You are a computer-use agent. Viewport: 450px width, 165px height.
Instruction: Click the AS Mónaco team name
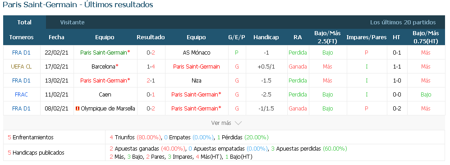point(197,52)
